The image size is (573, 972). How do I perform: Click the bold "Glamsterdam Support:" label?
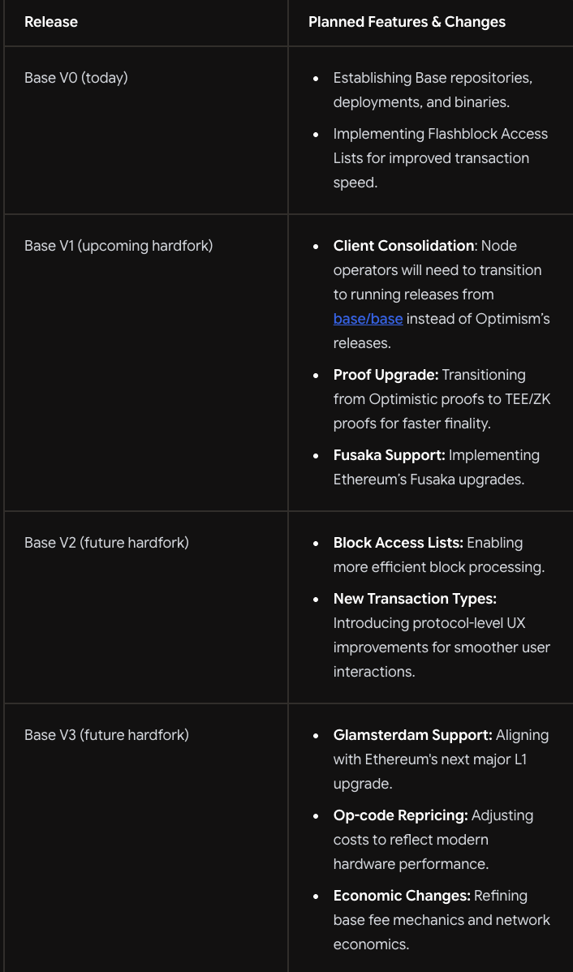click(x=412, y=734)
